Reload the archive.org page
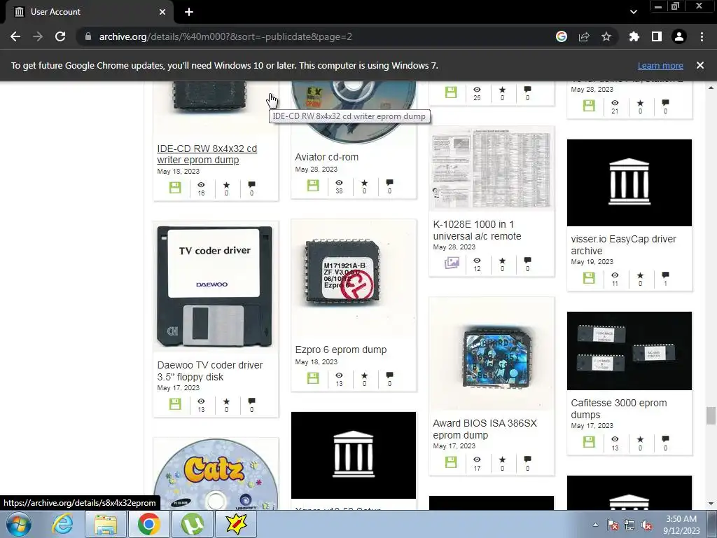717x538 pixels. click(x=60, y=36)
